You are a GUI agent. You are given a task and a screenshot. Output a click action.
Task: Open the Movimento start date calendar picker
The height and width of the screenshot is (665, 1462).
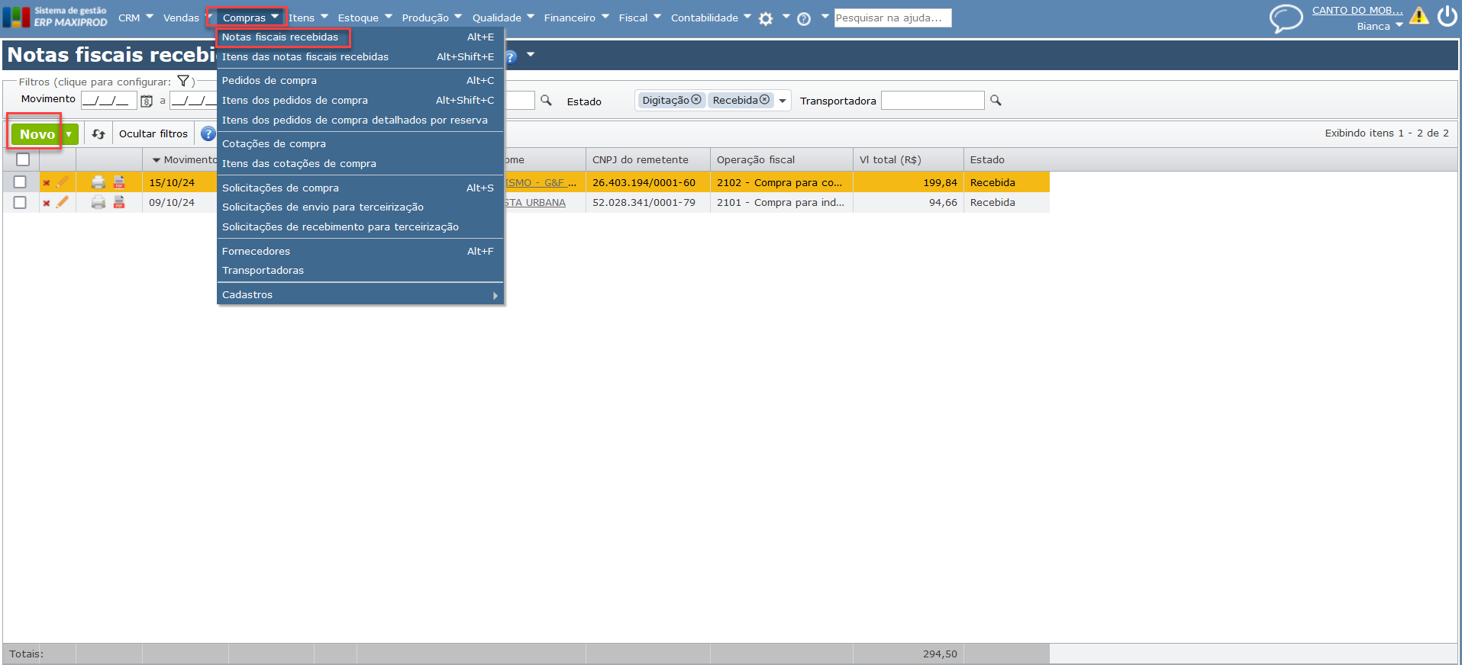click(x=147, y=101)
